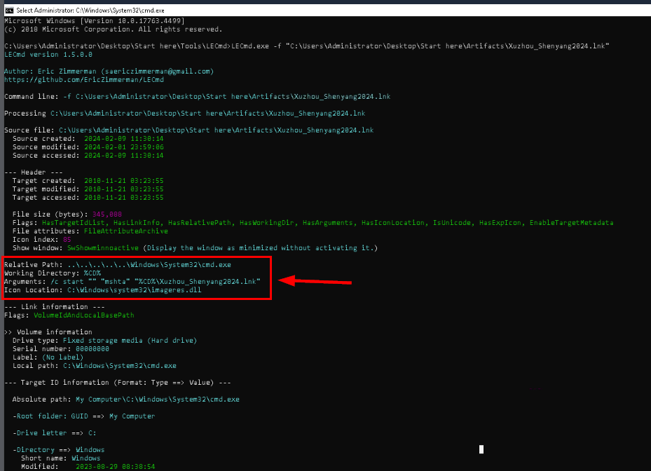
Task: Select the Working Directory value %CD%
Action: (x=92, y=273)
